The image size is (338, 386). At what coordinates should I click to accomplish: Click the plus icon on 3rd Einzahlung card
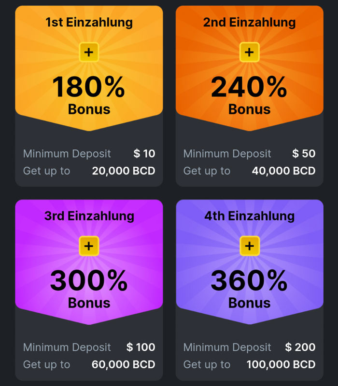point(89,246)
